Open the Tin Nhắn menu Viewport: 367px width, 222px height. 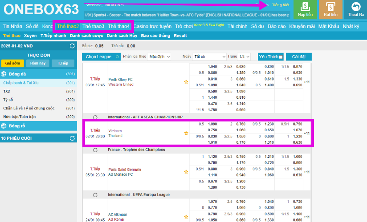click(12, 26)
